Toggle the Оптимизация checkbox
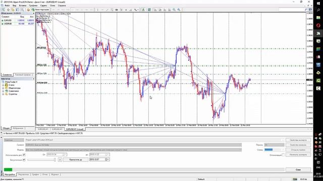The height and width of the screenshot is (181, 323). pos(283,155)
